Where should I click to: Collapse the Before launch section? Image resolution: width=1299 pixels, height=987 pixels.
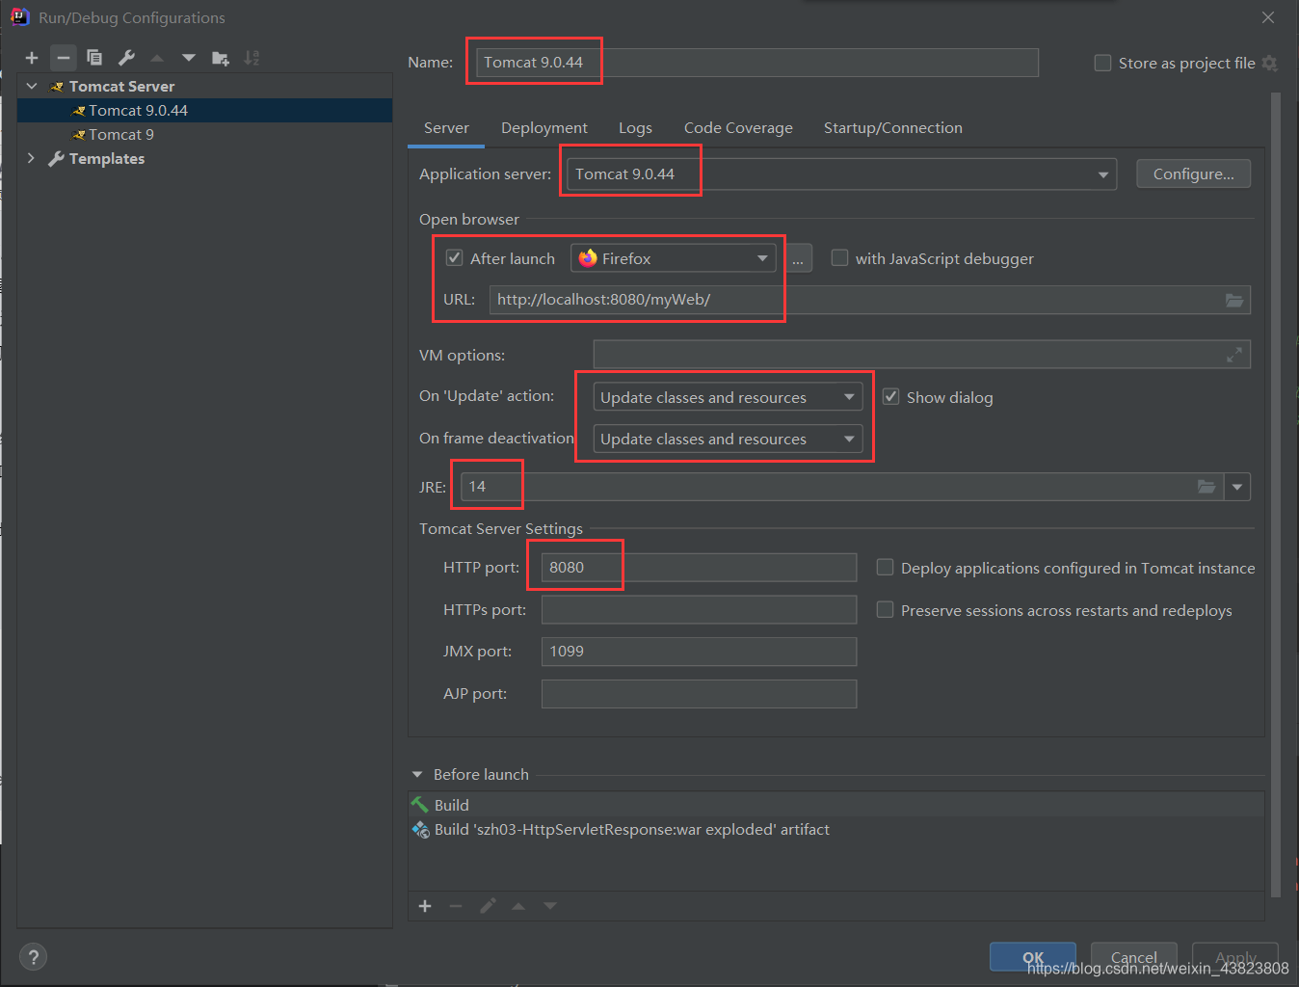click(417, 774)
